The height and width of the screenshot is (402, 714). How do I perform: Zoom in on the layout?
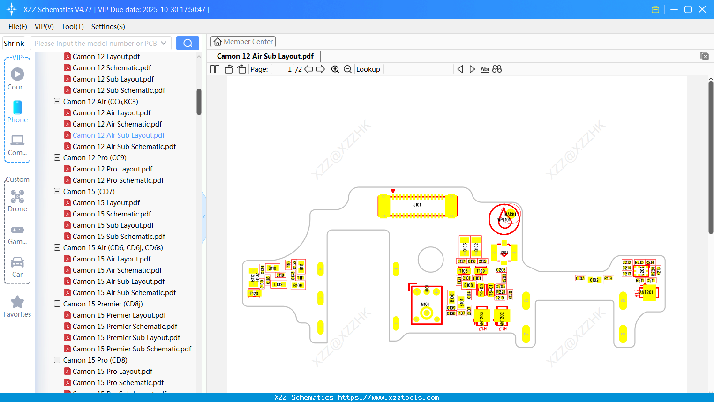click(x=335, y=69)
